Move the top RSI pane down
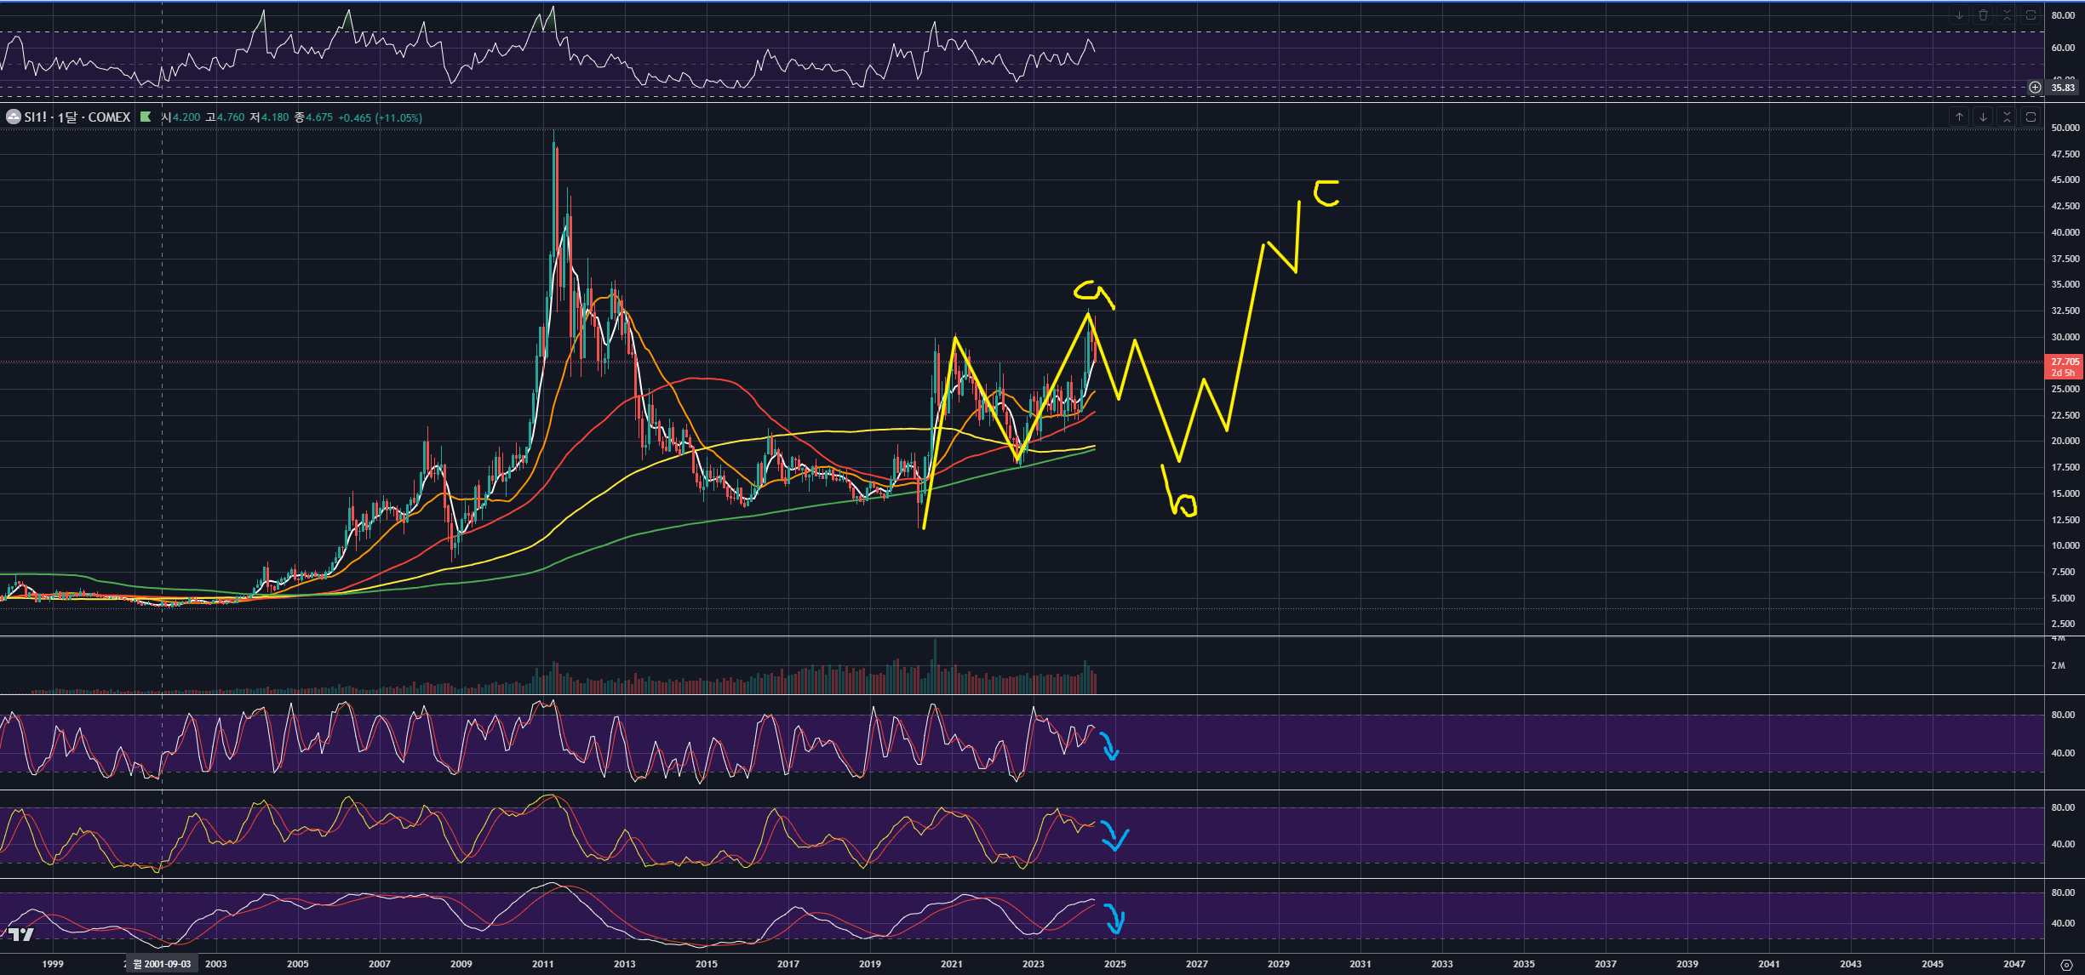This screenshot has height=975, width=2085. click(x=1959, y=15)
